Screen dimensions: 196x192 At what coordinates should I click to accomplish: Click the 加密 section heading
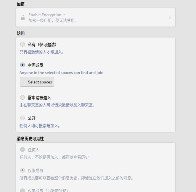click(21, 4)
